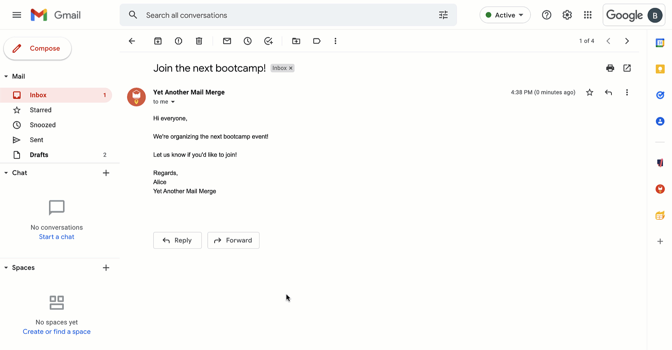Viewport: 672px width, 350px height.
Task: Star the email from Yet Another Mail Merge
Action: pos(589,92)
